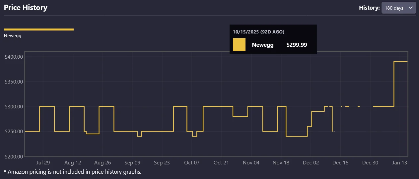Click the Dec 16 x-axis label
Image resolution: width=419 pixels, height=179 pixels.
pyautogui.click(x=340, y=163)
